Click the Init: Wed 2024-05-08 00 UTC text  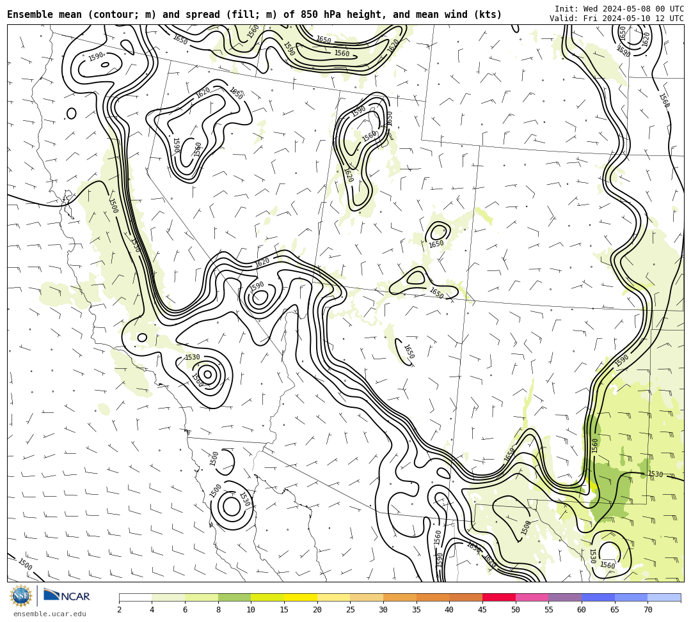[x=619, y=9]
